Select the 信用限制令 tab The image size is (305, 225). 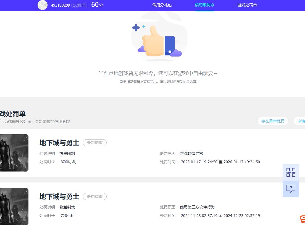coord(204,5)
